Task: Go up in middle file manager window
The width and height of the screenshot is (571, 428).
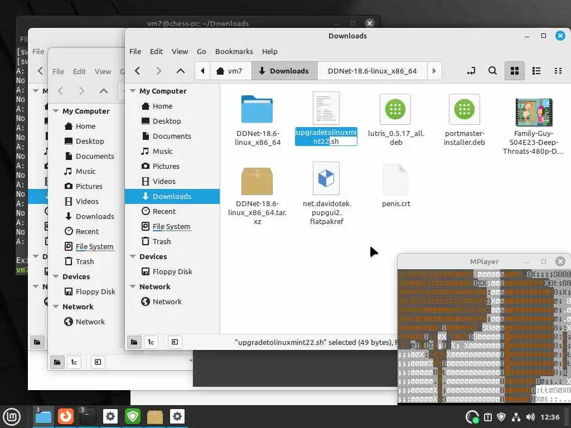Action: pyautogui.click(x=103, y=91)
